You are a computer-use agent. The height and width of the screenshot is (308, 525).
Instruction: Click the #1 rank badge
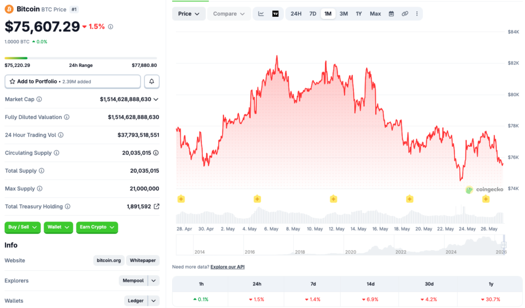click(x=74, y=9)
